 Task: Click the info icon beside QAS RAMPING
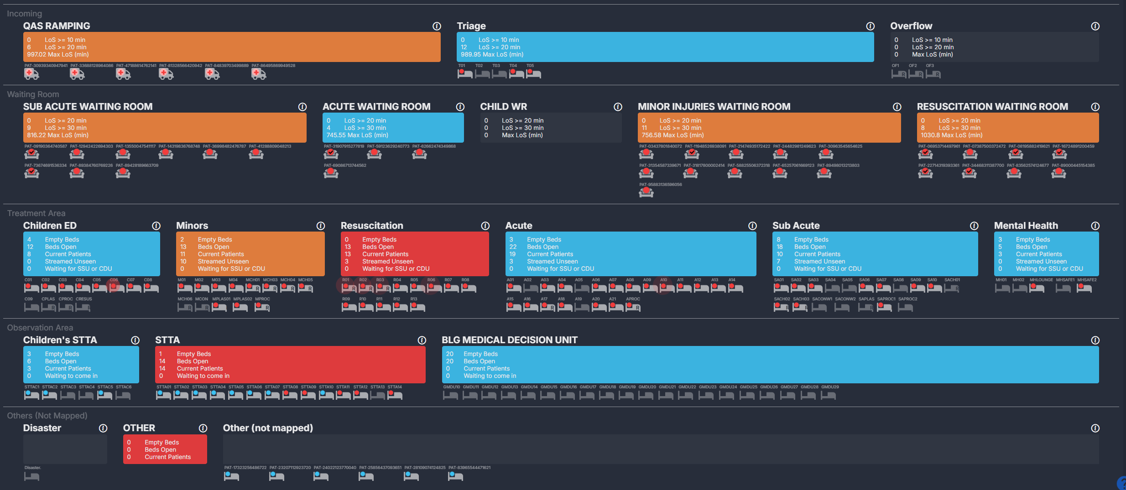(437, 26)
